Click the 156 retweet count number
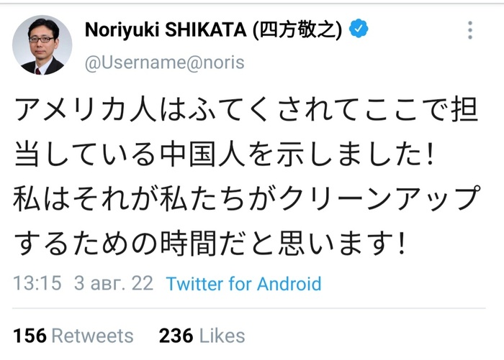Screen dimensions: 504x360 (30, 335)
